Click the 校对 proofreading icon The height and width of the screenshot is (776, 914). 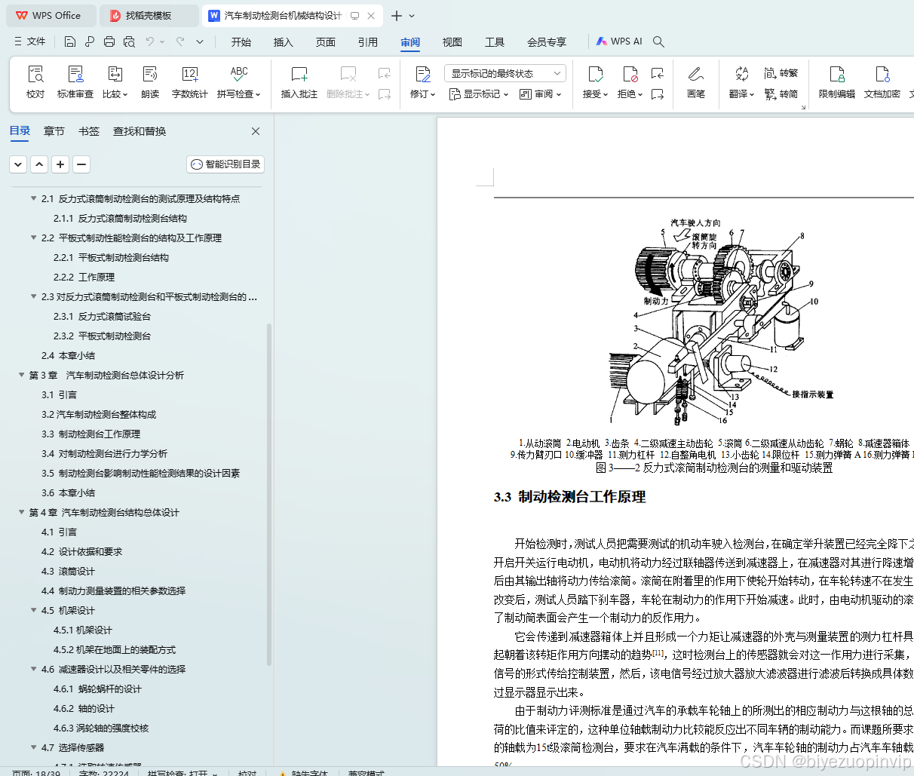point(35,81)
